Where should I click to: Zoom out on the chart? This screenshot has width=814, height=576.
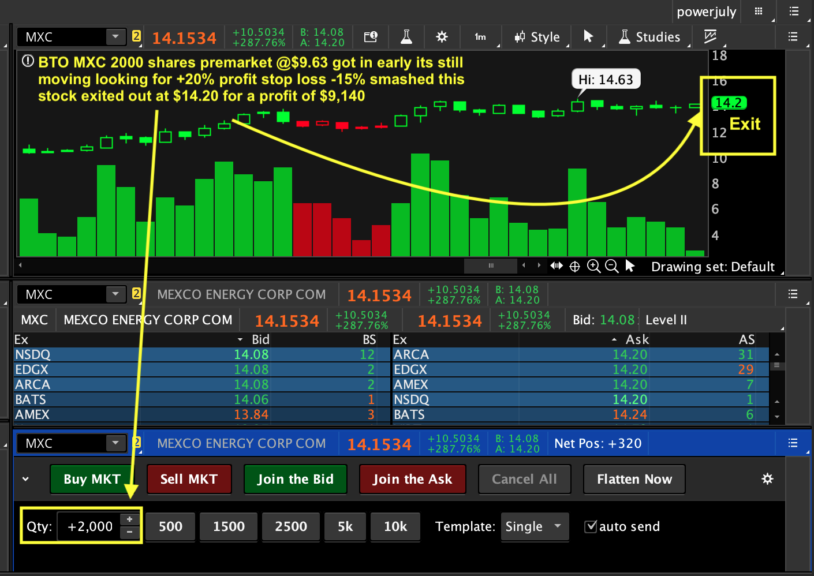pyautogui.click(x=612, y=266)
